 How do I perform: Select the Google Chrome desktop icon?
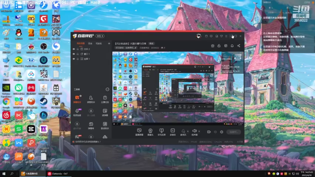tap(6, 103)
